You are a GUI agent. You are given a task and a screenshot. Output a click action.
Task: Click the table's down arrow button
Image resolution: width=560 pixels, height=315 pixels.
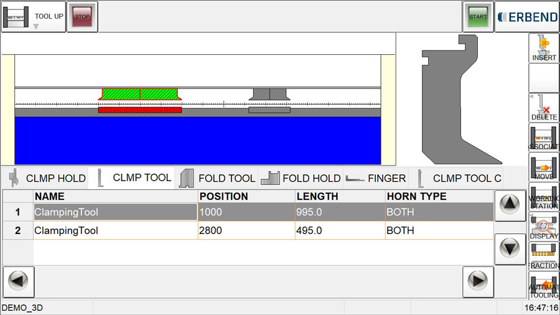(510, 248)
